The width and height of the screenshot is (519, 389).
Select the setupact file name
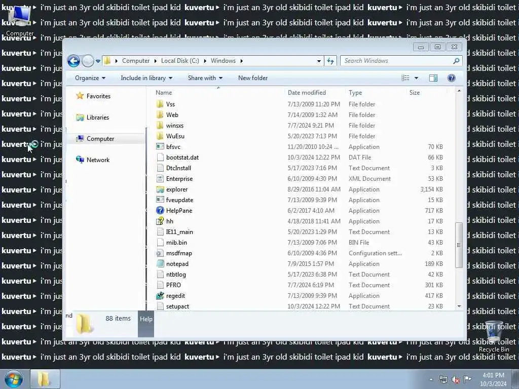pyautogui.click(x=177, y=306)
